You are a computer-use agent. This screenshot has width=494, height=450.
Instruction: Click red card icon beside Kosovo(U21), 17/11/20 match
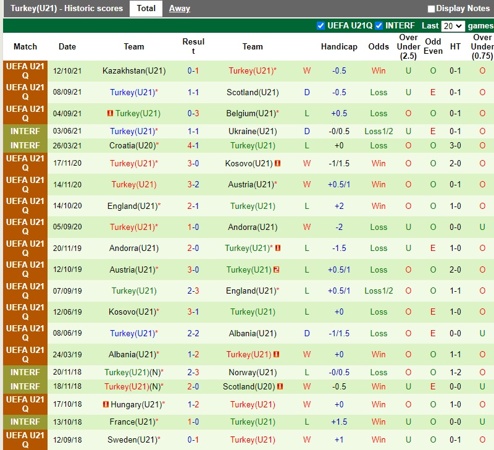click(278, 163)
